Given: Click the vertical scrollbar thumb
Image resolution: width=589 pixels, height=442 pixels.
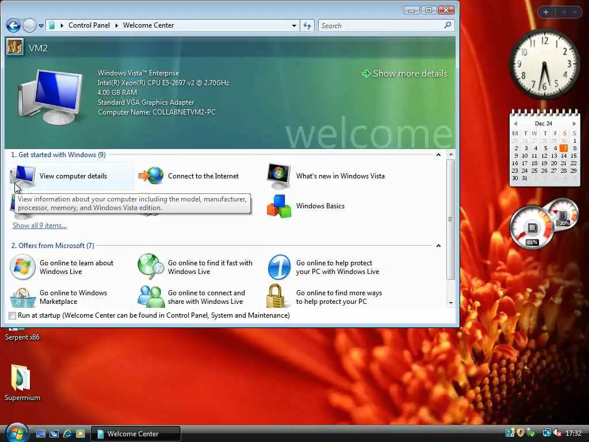Looking at the screenshot, I should [451, 219].
